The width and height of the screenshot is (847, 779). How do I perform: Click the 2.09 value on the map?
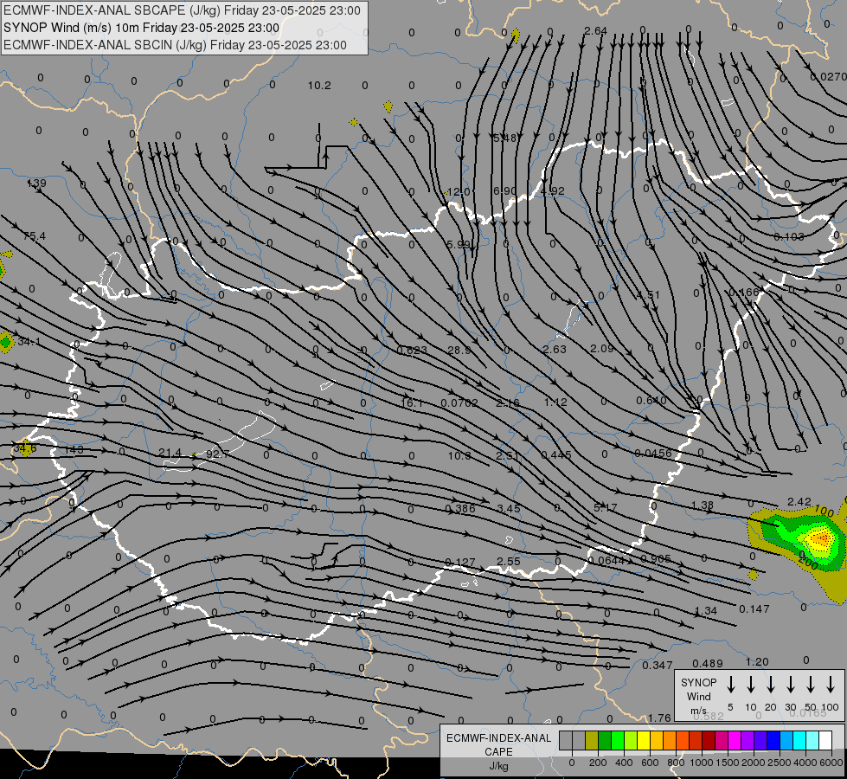[x=602, y=349]
